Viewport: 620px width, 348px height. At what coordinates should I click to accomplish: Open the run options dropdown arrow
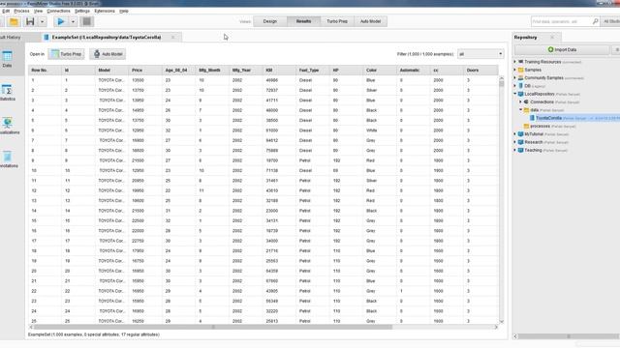click(x=73, y=21)
